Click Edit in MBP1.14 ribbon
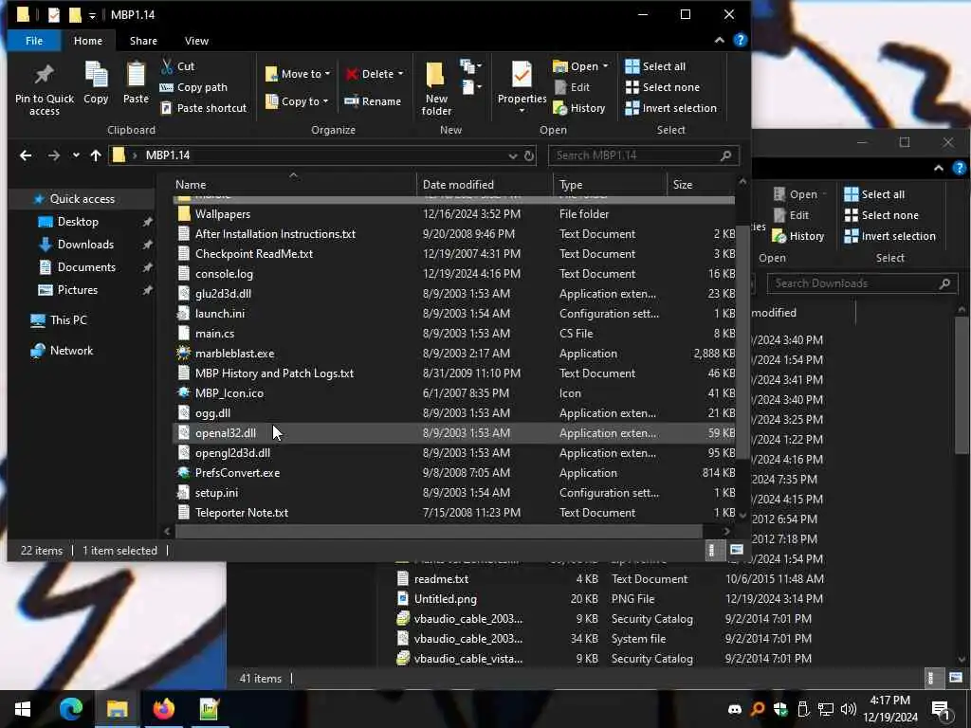 point(572,87)
